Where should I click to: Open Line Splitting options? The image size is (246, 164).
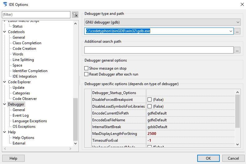(x=23, y=60)
